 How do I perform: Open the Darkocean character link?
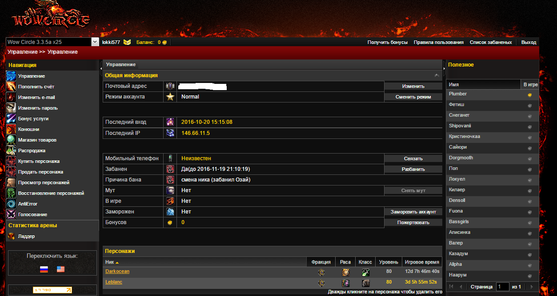point(117,271)
